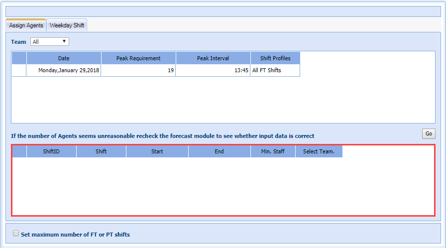The image size is (446, 248).
Task: Click the End column header
Action: coord(219,151)
